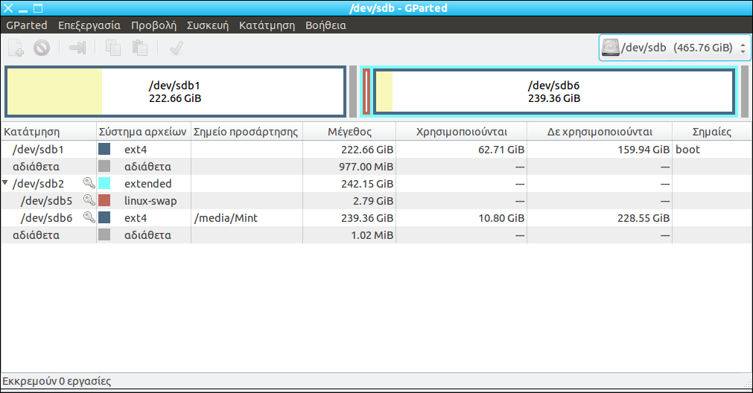This screenshot has width=753, height=393.
Task: Click the key lock icon beside /dev/sdb2
Action: point(89,184)
